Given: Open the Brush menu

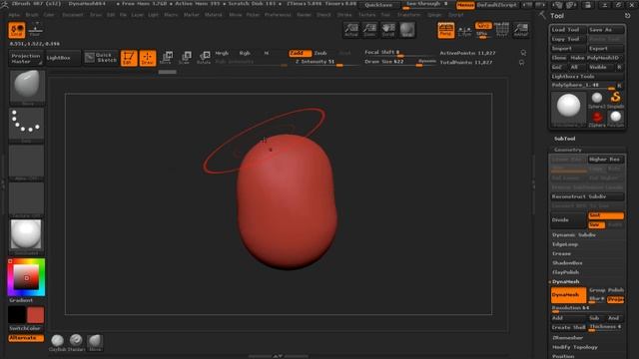Looking at the screenshot, I should pos(32,15).
